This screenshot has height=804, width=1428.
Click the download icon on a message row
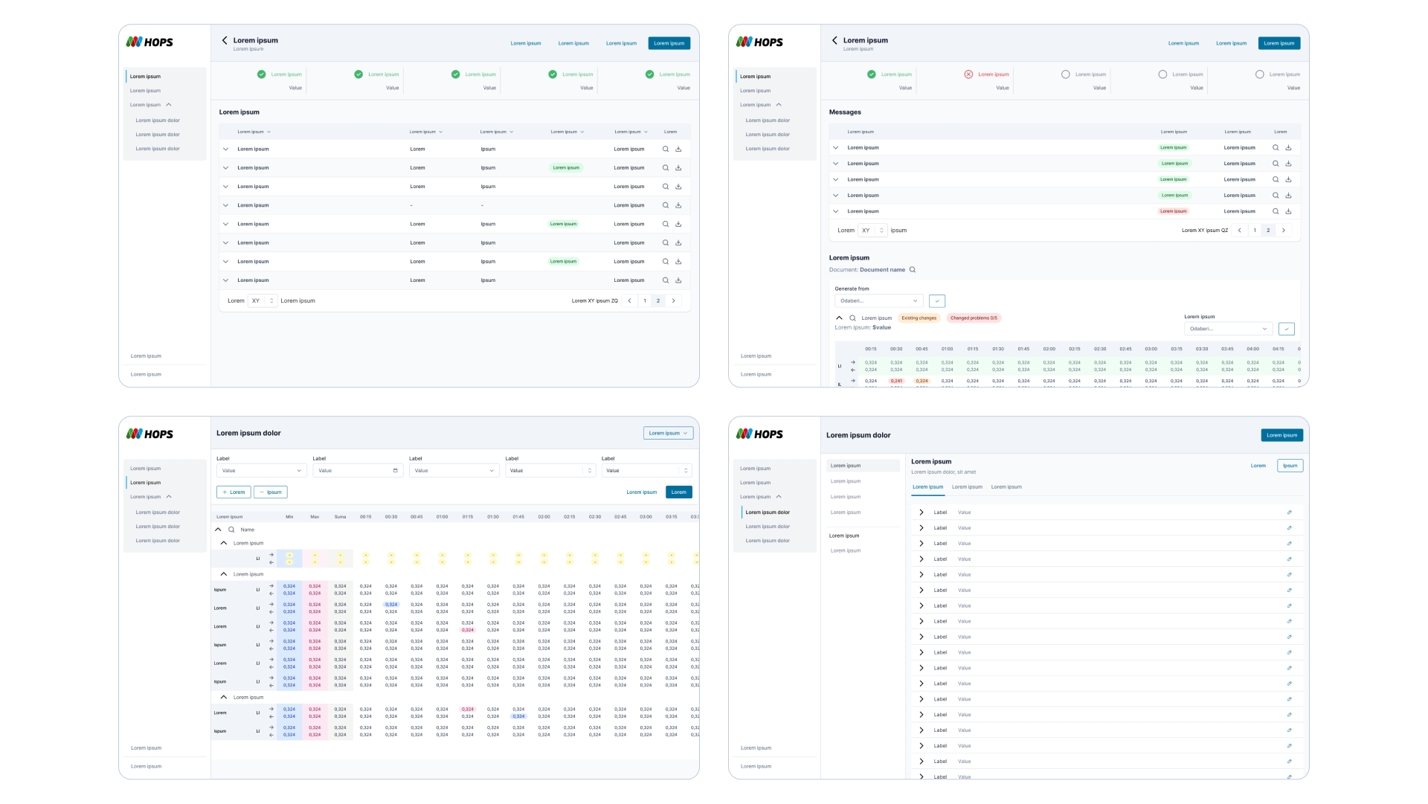[1289, 147]
